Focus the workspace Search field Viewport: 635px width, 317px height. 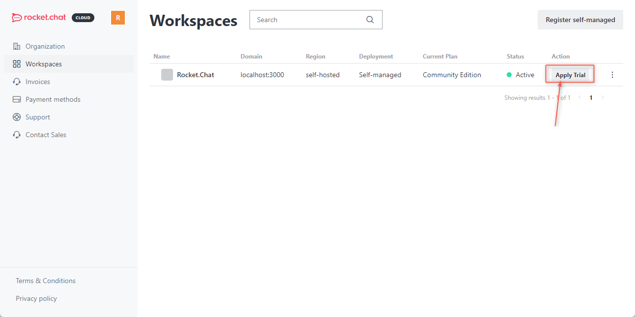(316, 20)
